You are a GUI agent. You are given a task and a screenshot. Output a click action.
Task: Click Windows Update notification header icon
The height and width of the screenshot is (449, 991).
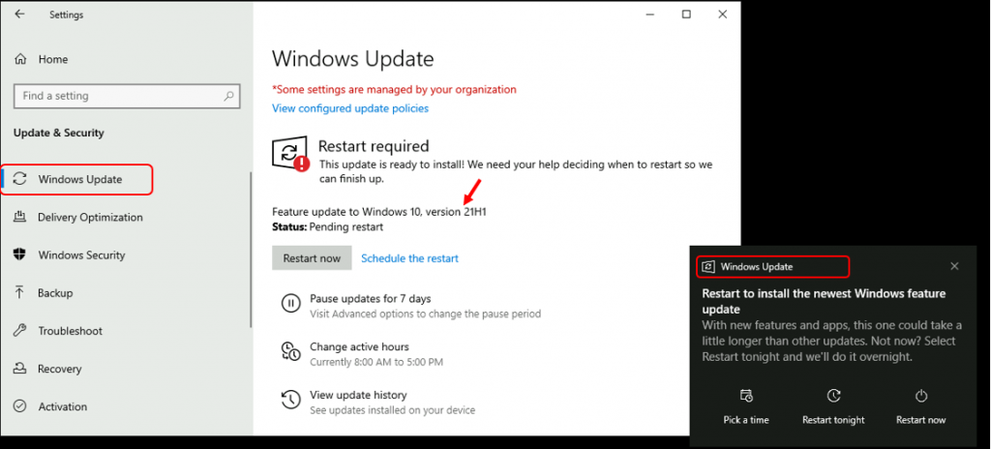pyautogui.click(x=709, y=267)
